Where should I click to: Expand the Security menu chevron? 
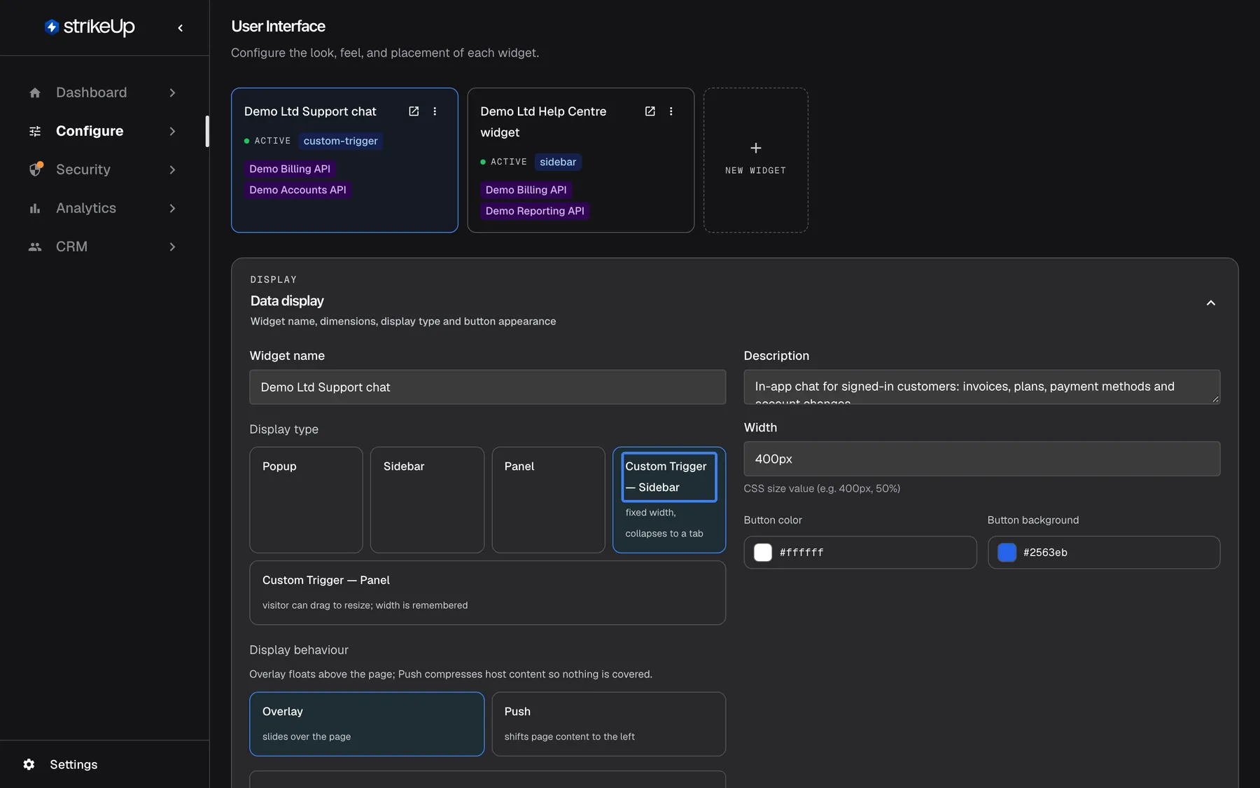[x=172, y=170]
